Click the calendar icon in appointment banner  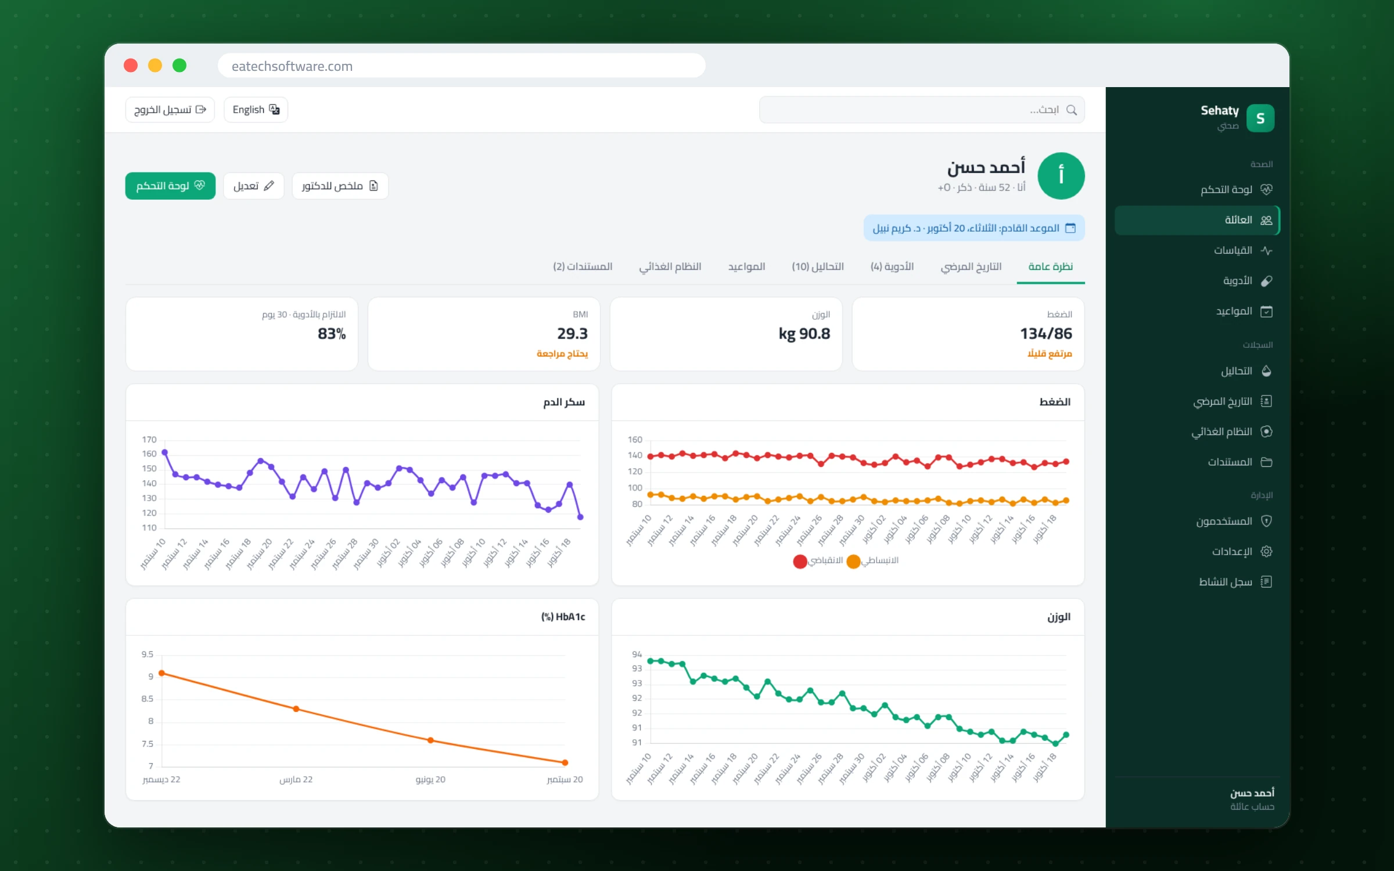point(1070,228)
